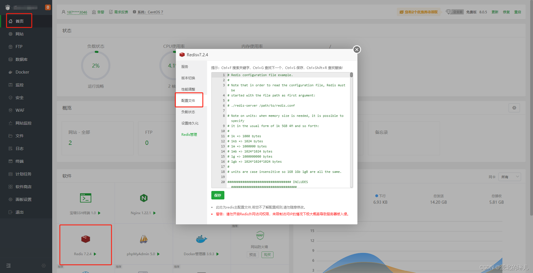Click the 计划任务 icon in sidebar
This screenshot has height=273, width=533.
[x=10, y=174]
